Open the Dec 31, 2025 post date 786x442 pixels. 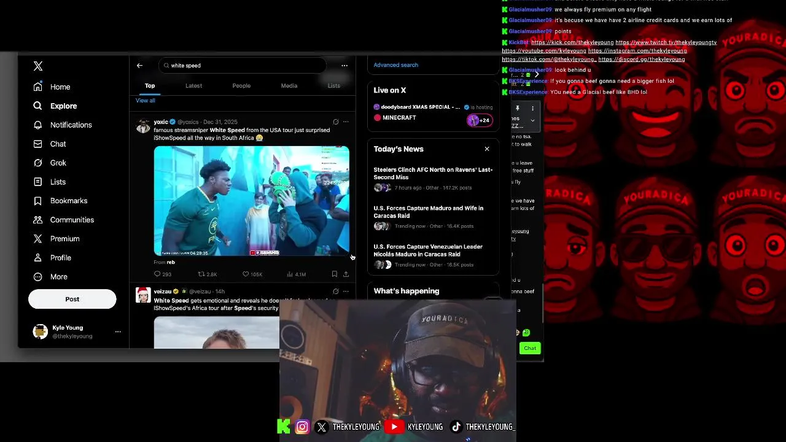click(x=220, y=122)
